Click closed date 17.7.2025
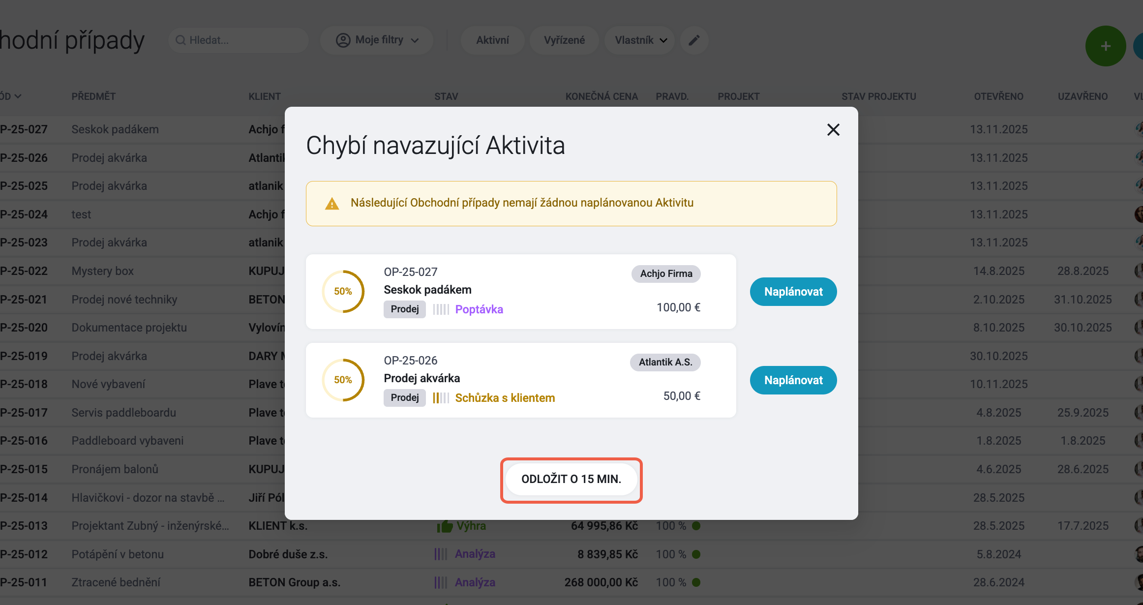The width and height of the screenshot is (1143, 605). pos(1083,526)
